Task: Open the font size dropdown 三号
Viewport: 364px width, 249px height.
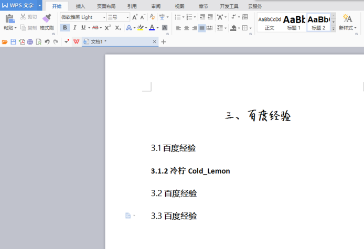Action: click(127, 17)
